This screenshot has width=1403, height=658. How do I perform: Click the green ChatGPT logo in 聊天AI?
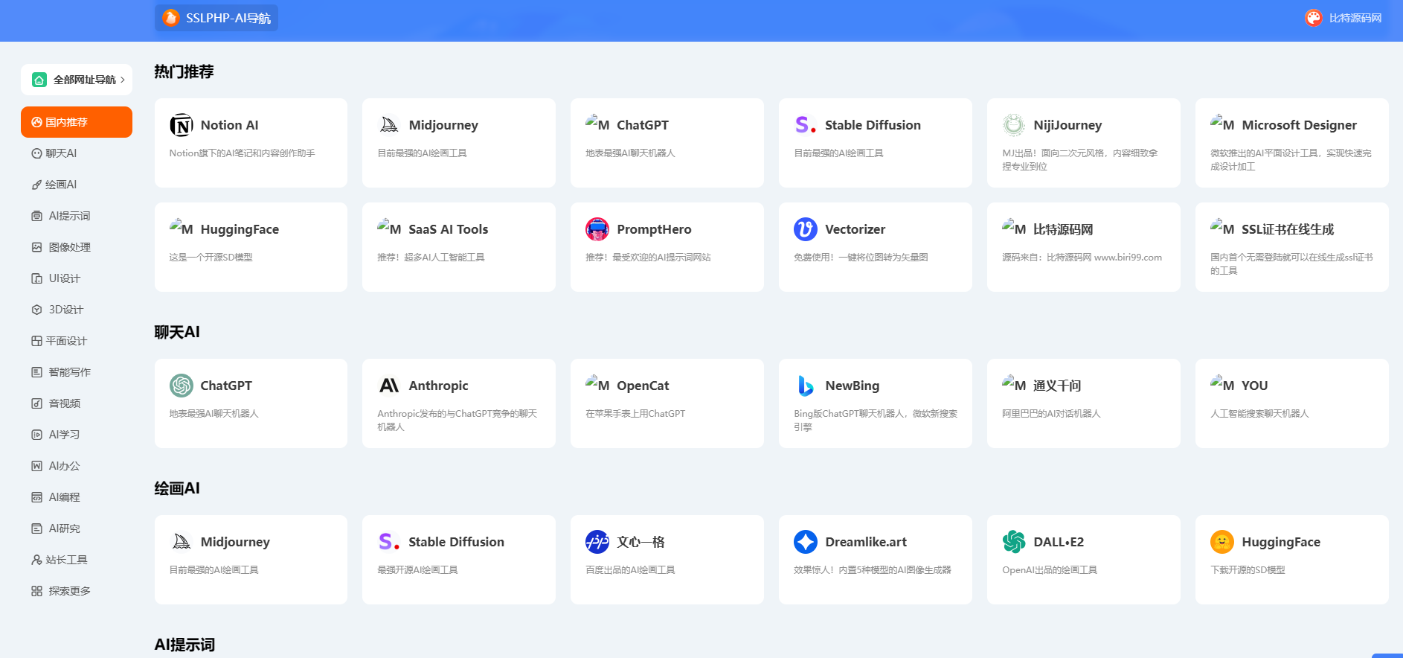coord(182,386)
